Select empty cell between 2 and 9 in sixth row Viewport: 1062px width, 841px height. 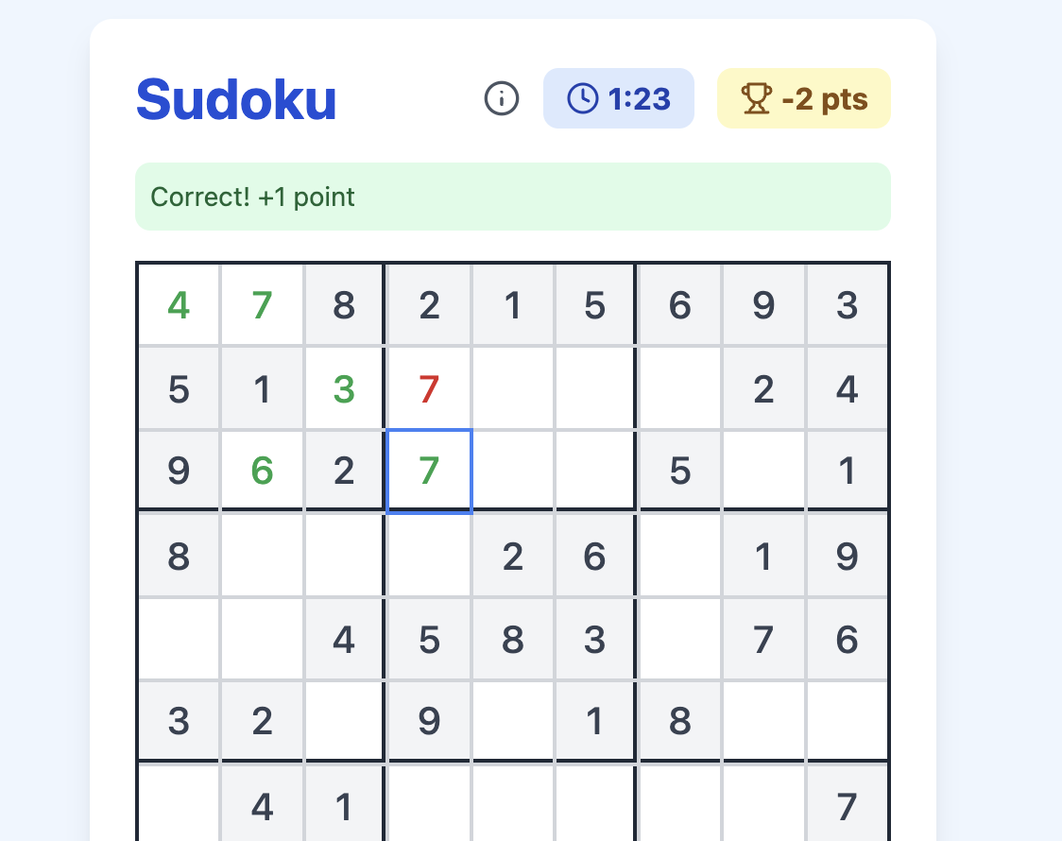[344, 722]
